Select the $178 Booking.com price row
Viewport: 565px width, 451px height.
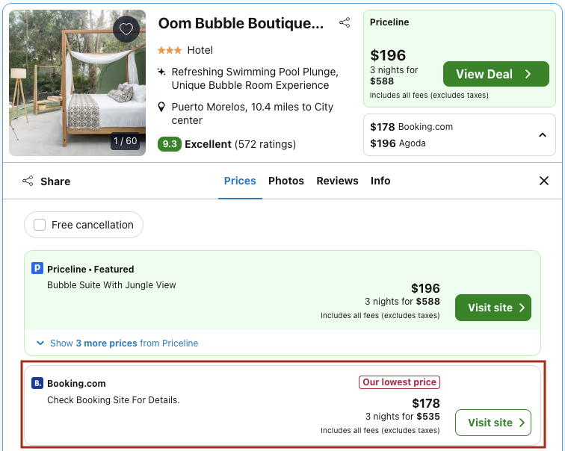pyautogui.click(x=412, y=127)
